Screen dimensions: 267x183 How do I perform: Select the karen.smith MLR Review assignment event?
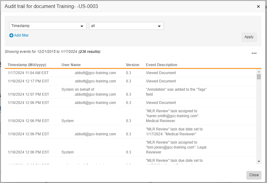tap(174, 116)
